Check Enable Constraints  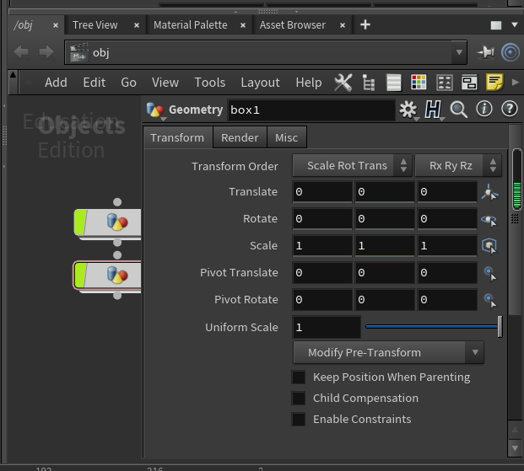pyautogui.click(x=299, y=420)
